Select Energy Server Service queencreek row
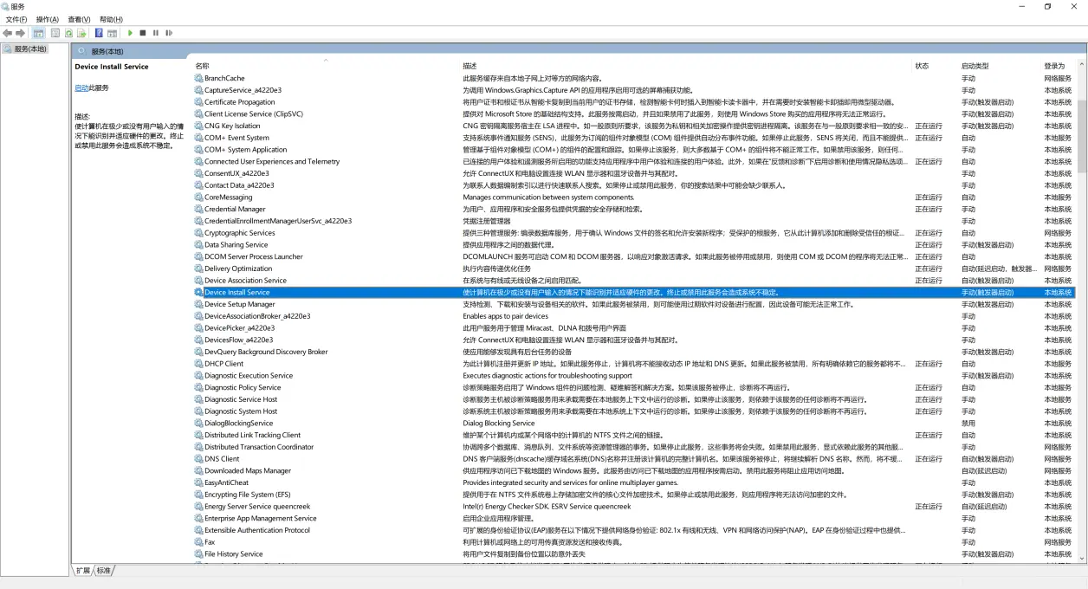 (x=633, y=507)
